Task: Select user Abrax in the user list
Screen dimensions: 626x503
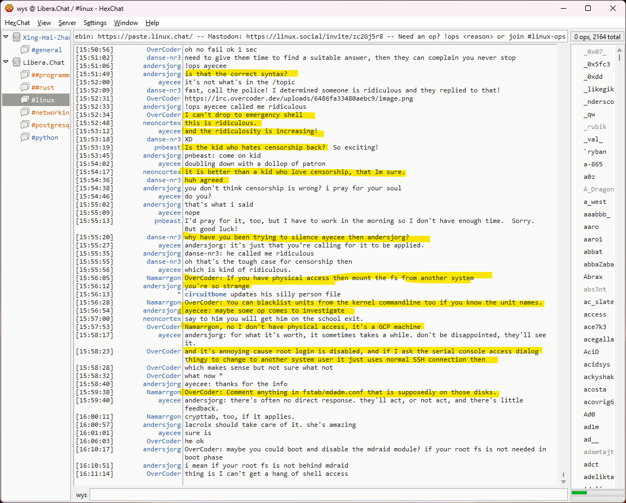Action: pyautogui.click(x=593, y=277)
